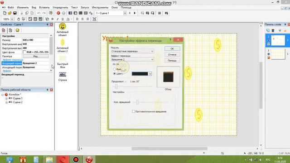Select the Активный объект smiley icon
The width and height of the screenshot is (290, 163).
coord(63,26)
